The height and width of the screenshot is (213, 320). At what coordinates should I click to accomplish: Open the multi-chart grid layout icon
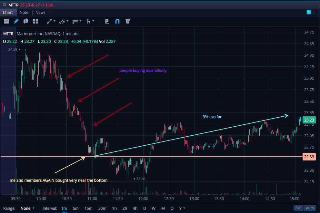pos(35,21)
